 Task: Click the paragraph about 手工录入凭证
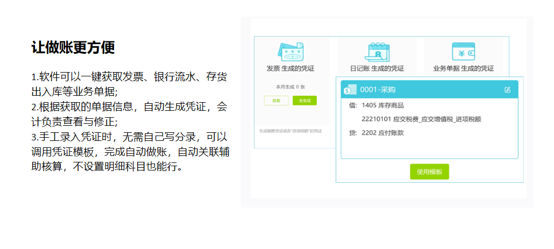(x=130, y=152)
